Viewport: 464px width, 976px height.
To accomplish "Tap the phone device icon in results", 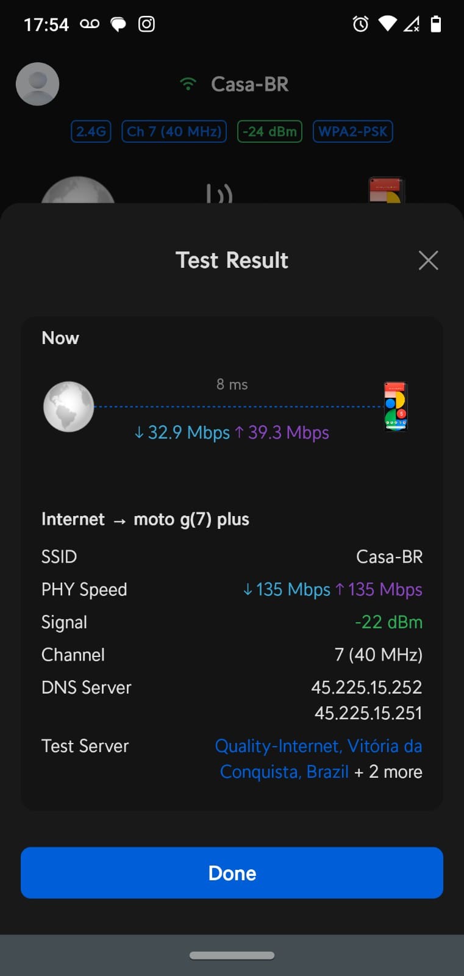I will click(x=395, y=407).
